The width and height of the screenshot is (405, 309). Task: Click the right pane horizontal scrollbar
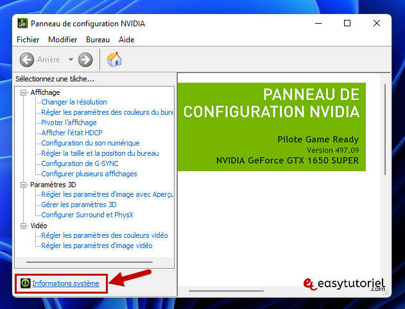[227, 291]
